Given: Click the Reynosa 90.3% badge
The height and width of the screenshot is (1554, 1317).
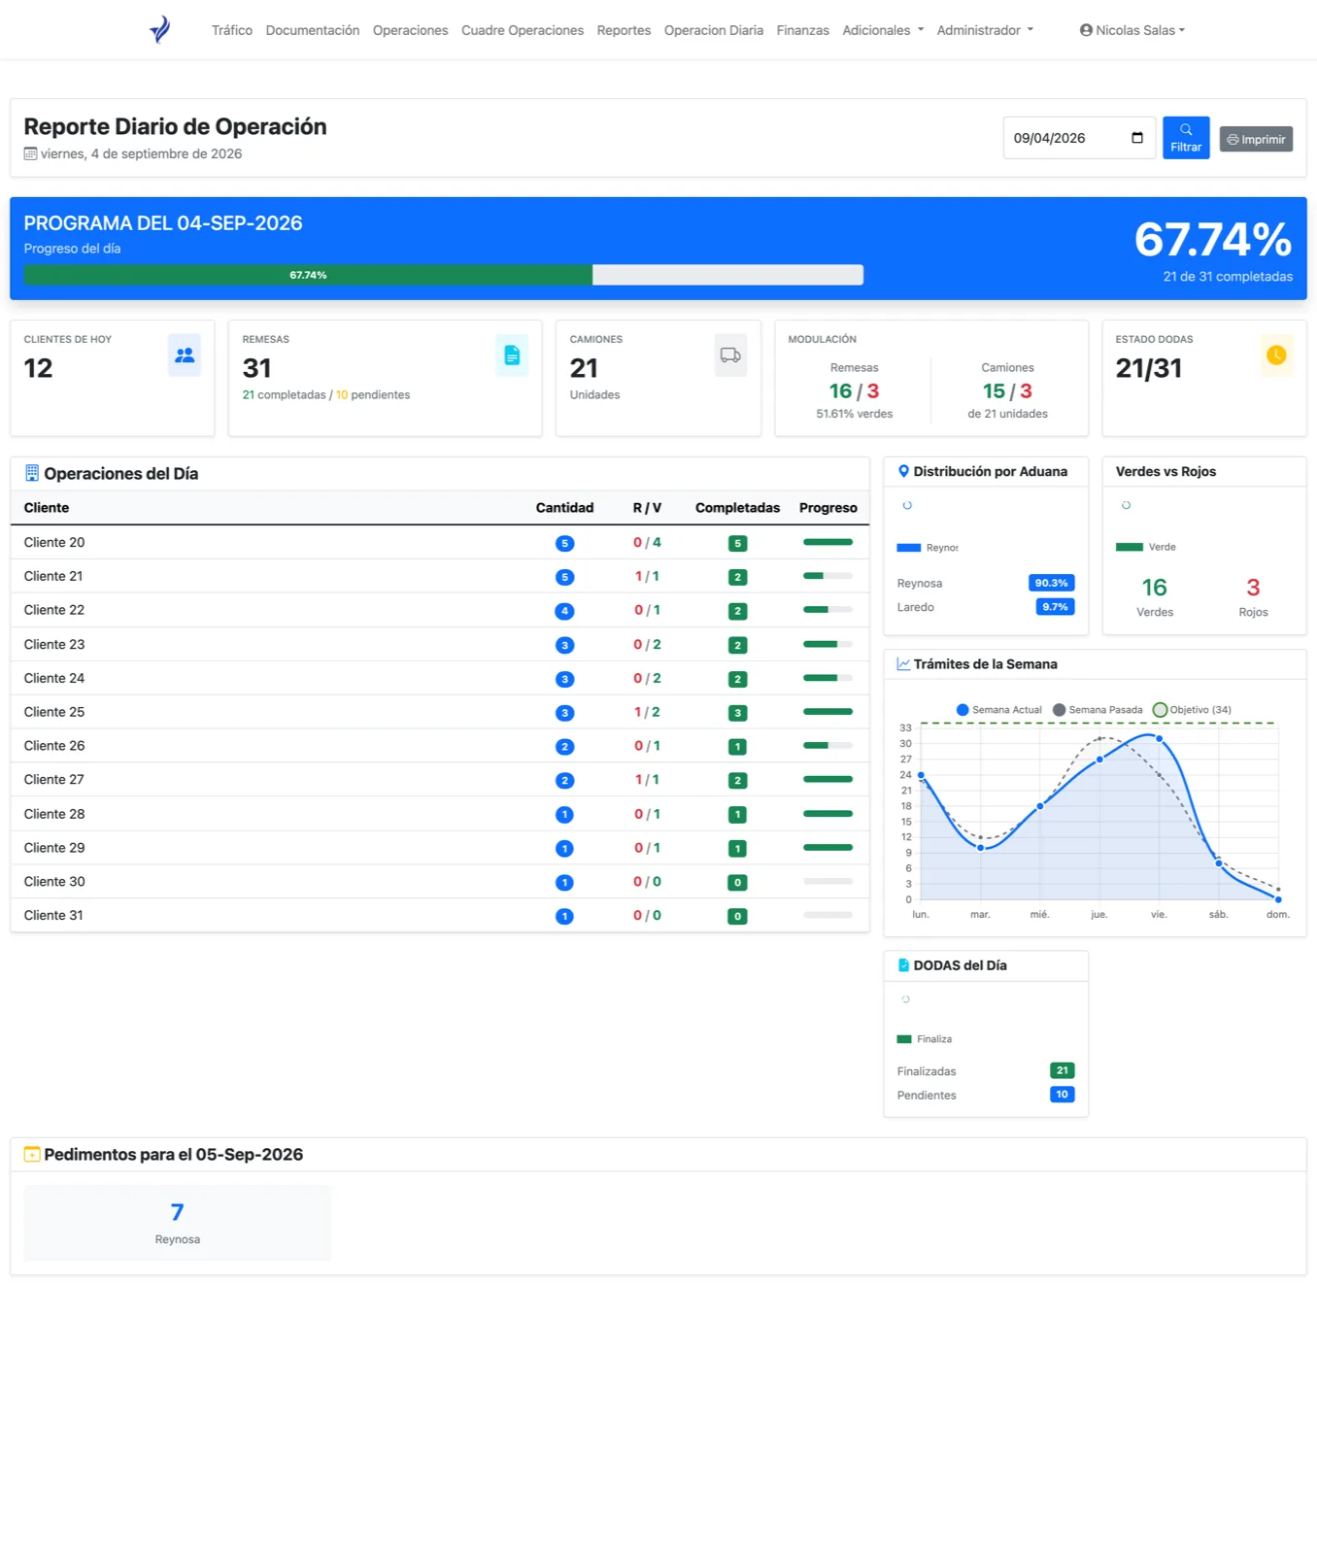Looking at the screenshot, I should point(1051,583).
